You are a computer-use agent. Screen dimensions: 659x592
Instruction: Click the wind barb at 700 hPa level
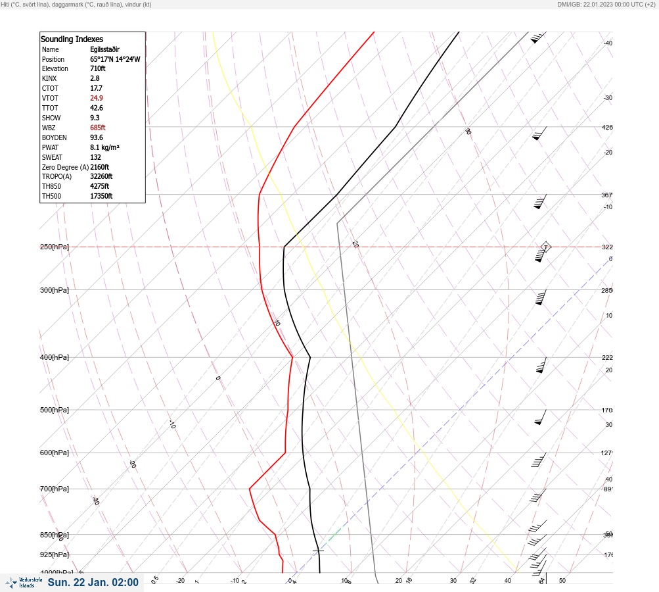coord(538,495)
